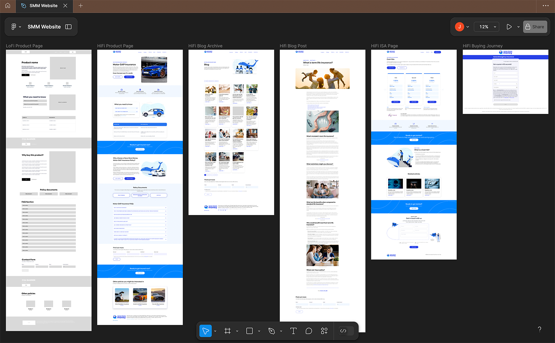This screenshot has height=343, width=555.
Task: Open the 12% zoom level dropdown
Action: click(486, 27)
